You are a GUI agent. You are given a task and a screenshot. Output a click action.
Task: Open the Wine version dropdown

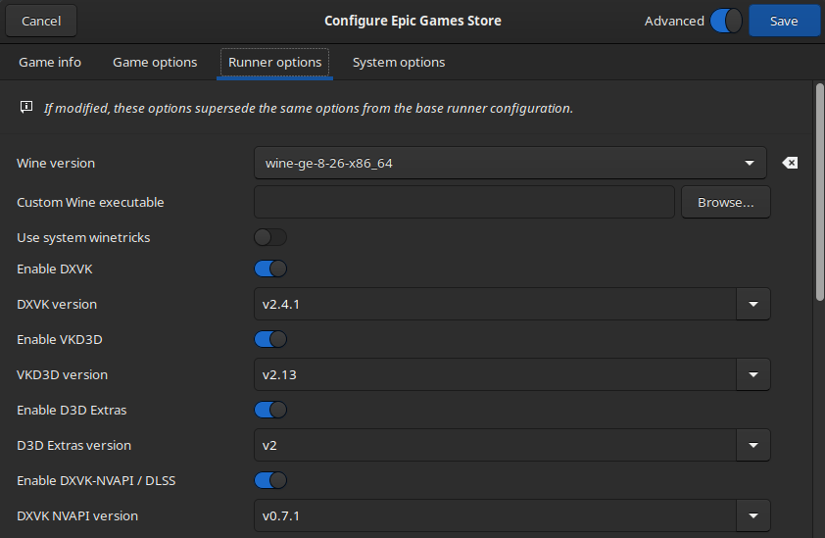click(510, 164)
